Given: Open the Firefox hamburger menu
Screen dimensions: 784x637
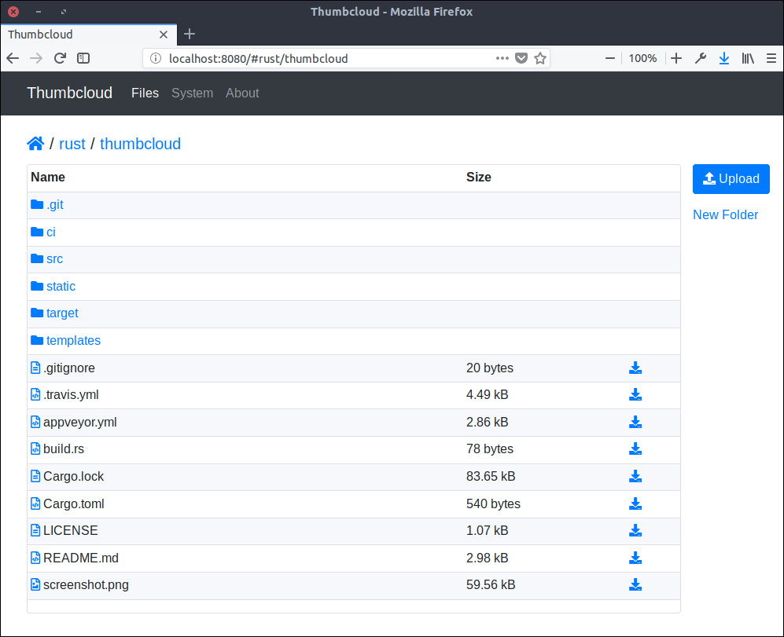Looking at the screenshot, I should point(771,58).
